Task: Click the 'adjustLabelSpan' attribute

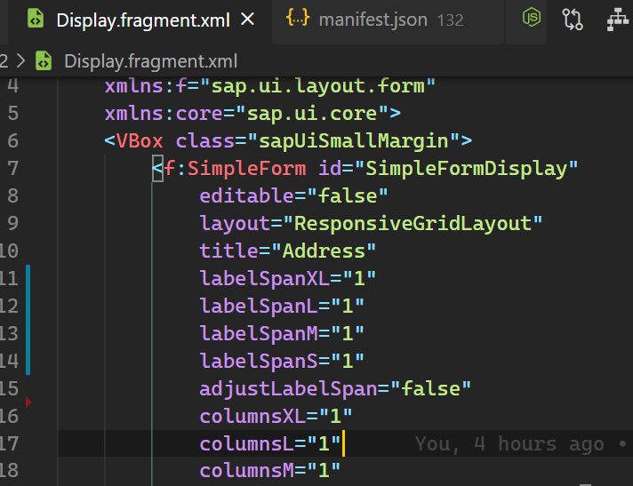Action: (289, 389)
